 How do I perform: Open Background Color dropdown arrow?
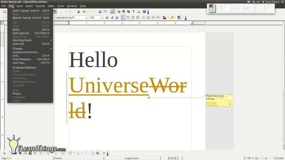(183, 18)
